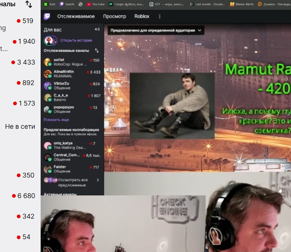Viewport: 291px width, 252px height.
Task: Open the three-dot more menu in Twitch header
Action: [160, 17]
